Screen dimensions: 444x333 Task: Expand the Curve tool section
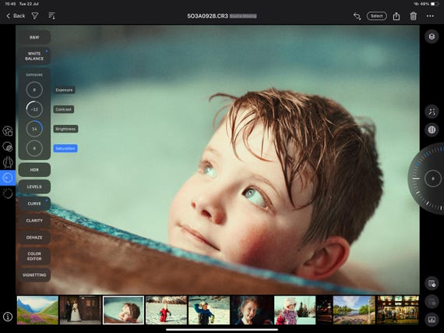tap(34, 204)
